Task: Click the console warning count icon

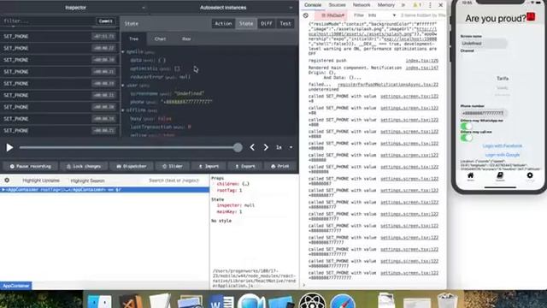Action: tap(417, 5)
